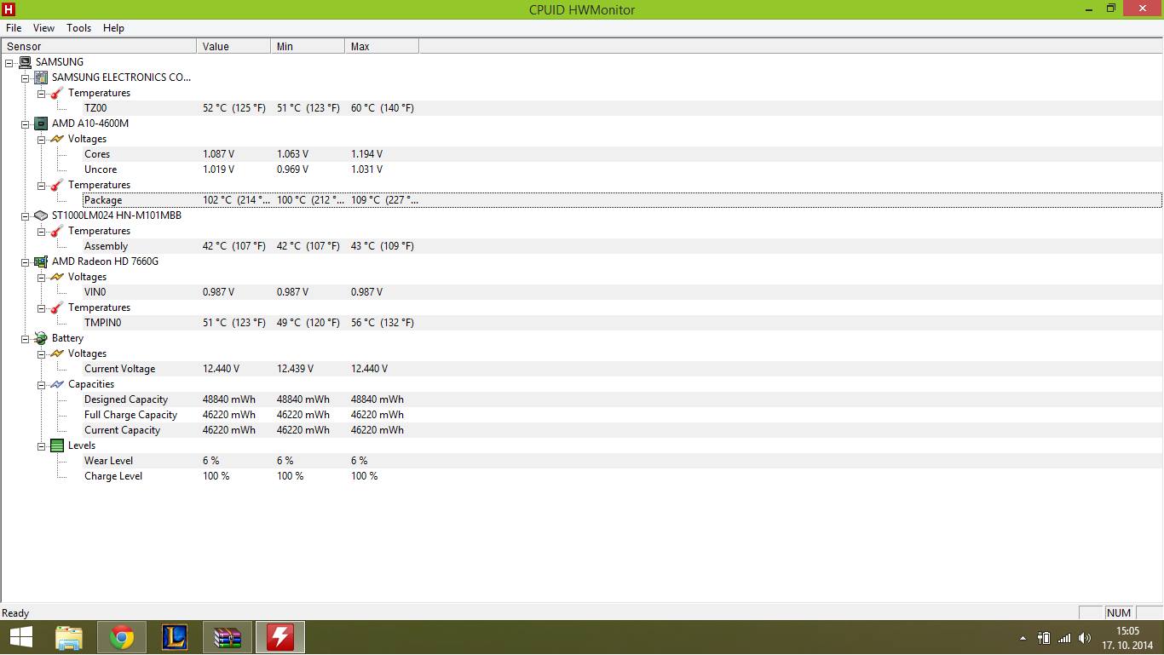Viewport: 1164px width, 655px height.
Task: Click the NUM indicator in status bar
Action: [1119, 612]
